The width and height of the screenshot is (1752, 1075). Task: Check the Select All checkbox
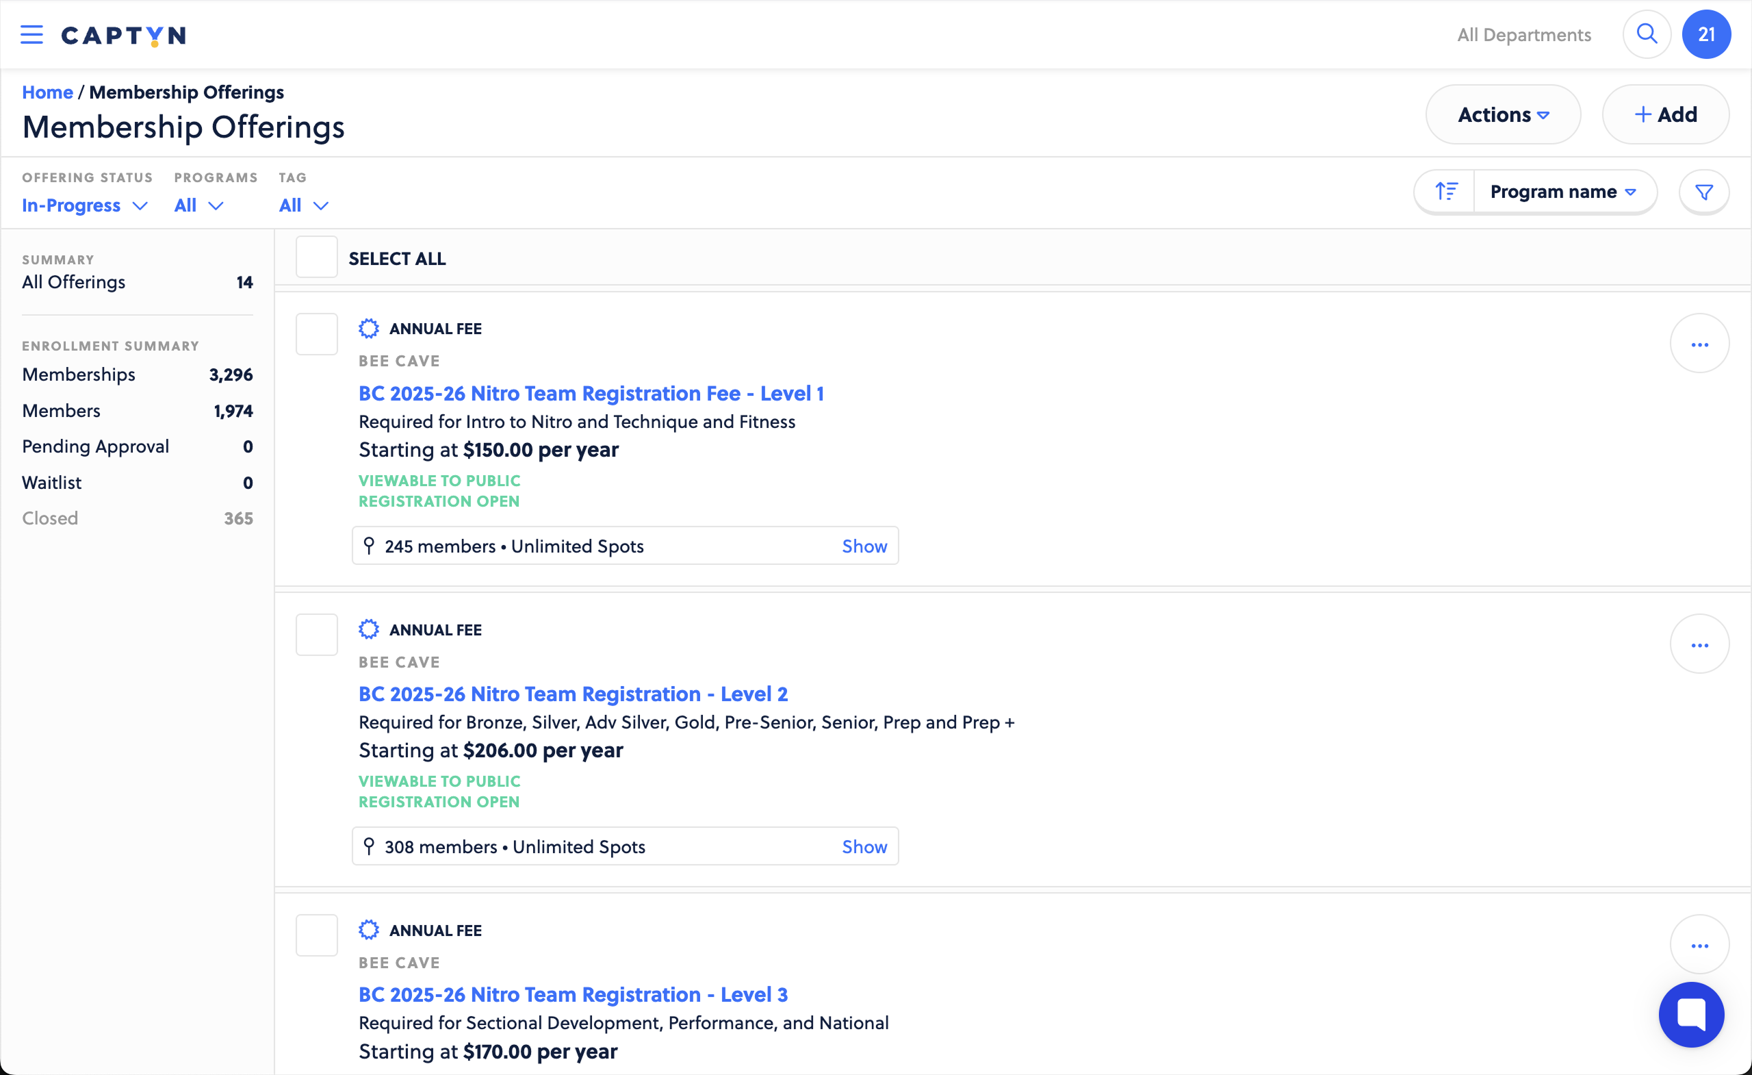pyautogui.click(x=316, y=257)
